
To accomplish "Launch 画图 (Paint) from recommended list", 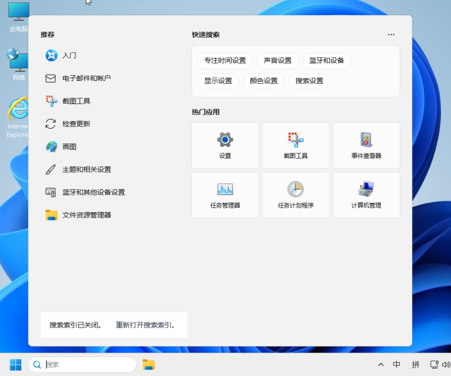I will [69, 147].
